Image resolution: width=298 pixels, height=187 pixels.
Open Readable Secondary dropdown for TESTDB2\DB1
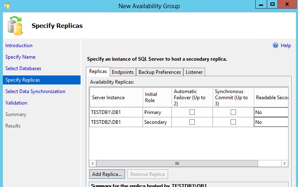point(271,122)
